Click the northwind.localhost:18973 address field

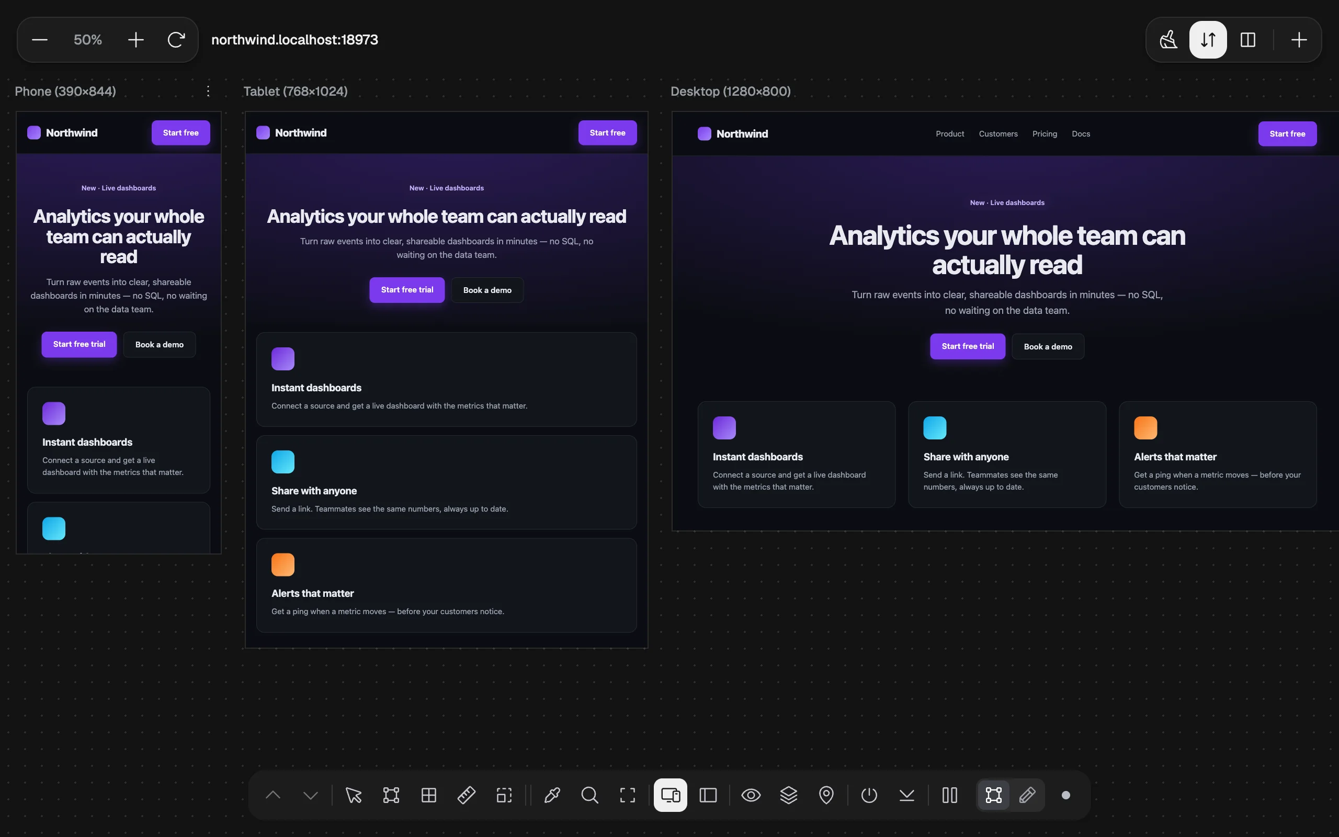(x=295, y=40)
